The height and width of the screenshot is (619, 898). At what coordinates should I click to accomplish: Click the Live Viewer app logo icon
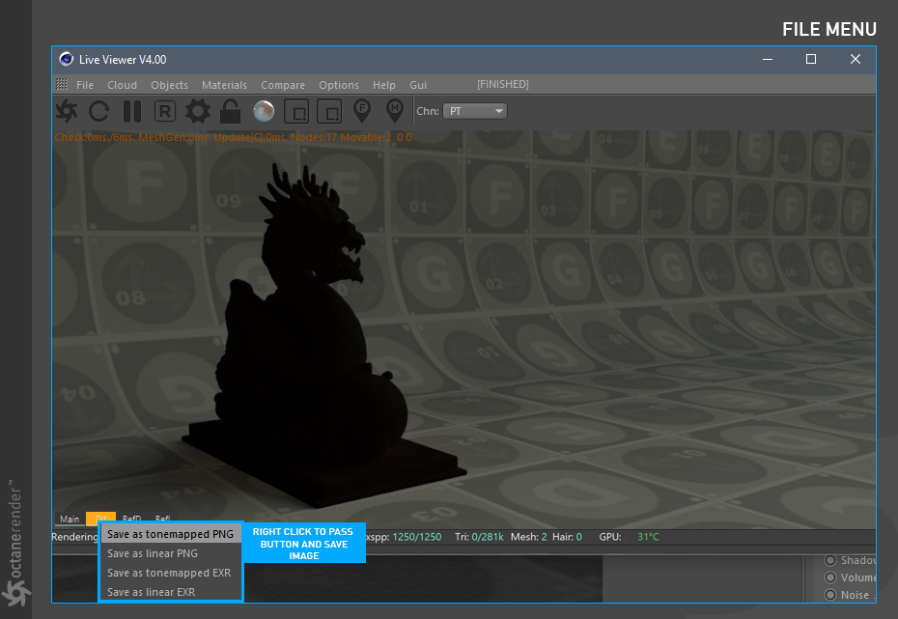[67, 59]
